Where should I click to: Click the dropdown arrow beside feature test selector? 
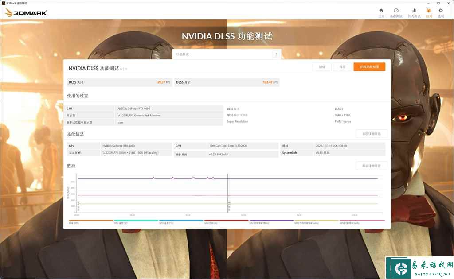click(276, 54)
